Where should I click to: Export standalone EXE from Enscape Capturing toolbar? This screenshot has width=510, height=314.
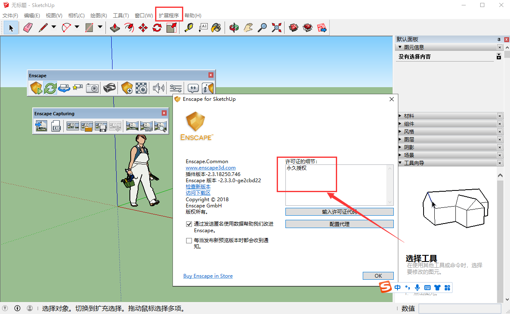pyautogui.click(x=56, y=126)
